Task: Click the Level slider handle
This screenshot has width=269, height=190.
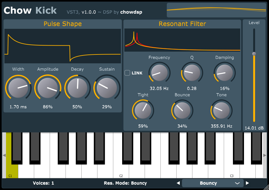Action: pos(254,54)
